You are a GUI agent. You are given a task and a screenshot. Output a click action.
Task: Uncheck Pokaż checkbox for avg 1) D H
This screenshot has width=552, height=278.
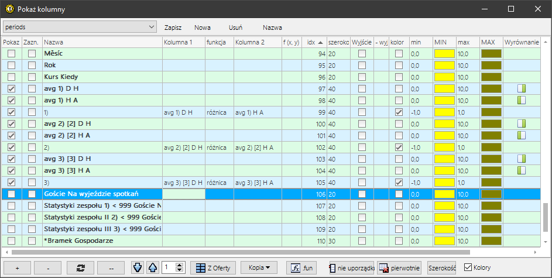click(11, 88)
